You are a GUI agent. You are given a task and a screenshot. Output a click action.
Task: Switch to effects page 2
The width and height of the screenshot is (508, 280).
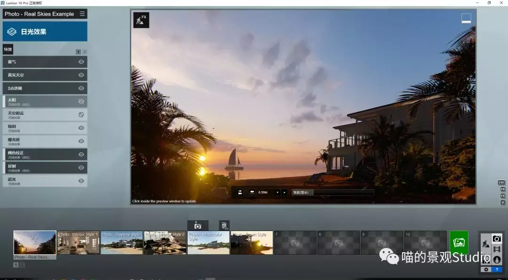[85, 52]
